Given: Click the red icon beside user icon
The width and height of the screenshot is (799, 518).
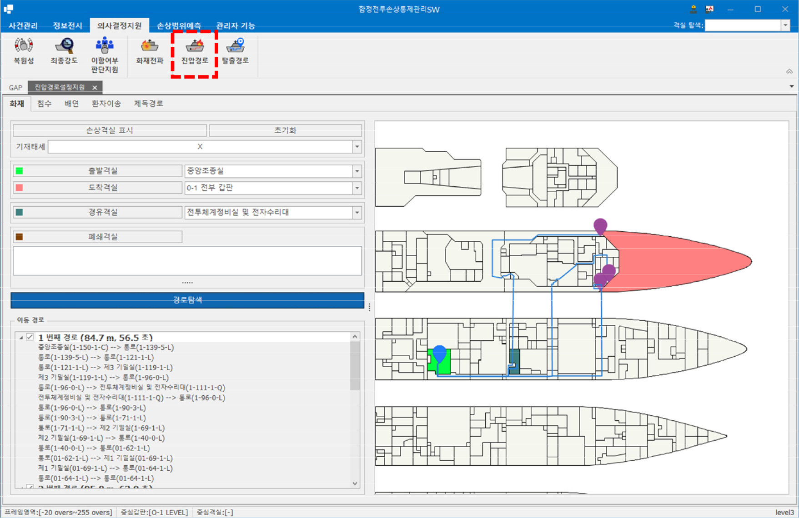Looking at the screenshot, I should pyautogui.click(x=709, y=9).
